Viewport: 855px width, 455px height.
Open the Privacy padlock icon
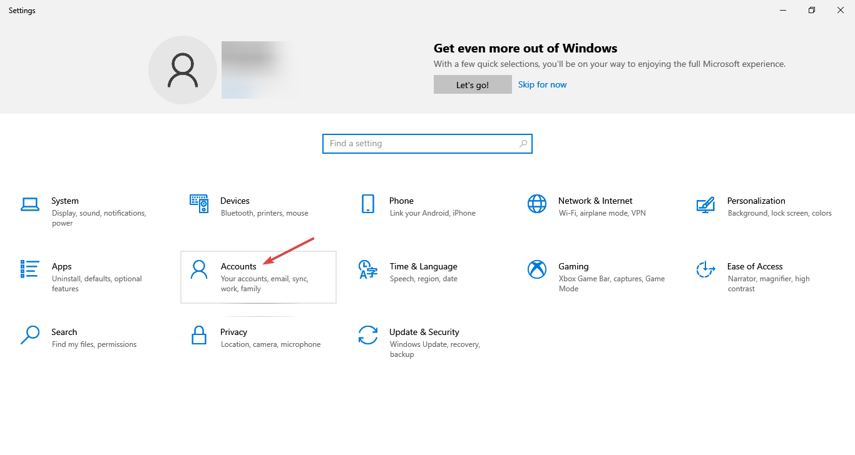coord(199,335)
